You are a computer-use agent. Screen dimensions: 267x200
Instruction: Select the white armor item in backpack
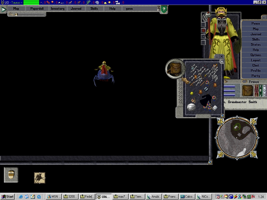click(191, 107)
